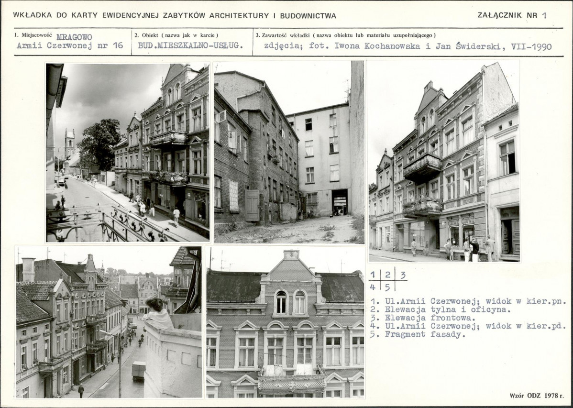Click the photographers credit line text
The image size is (573, 408).
click(408, 46)
